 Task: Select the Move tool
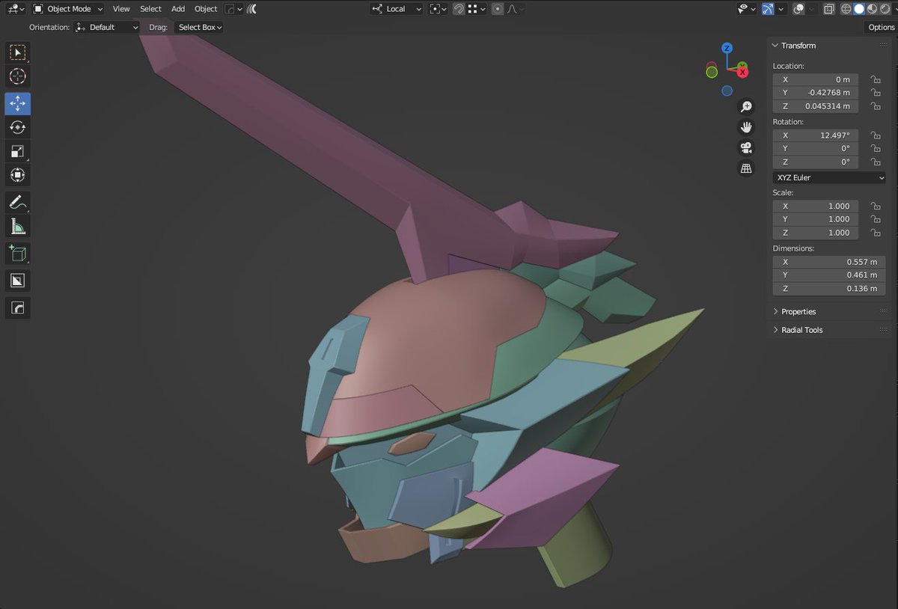pyautogui.click(x=18, y=103)
